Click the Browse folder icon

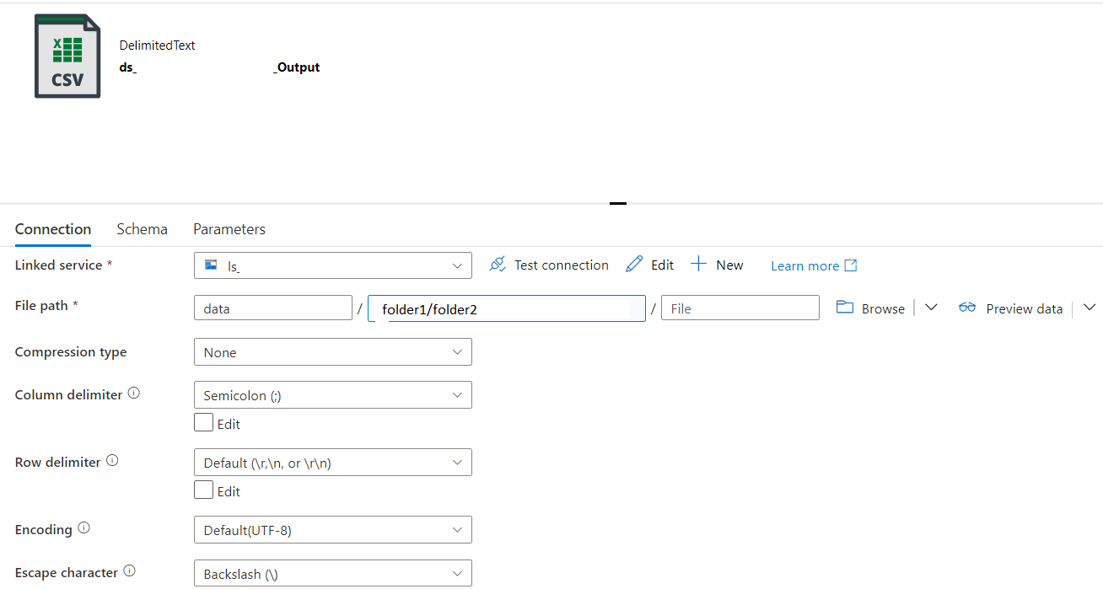pyautogui.click(x=845, y=308)
